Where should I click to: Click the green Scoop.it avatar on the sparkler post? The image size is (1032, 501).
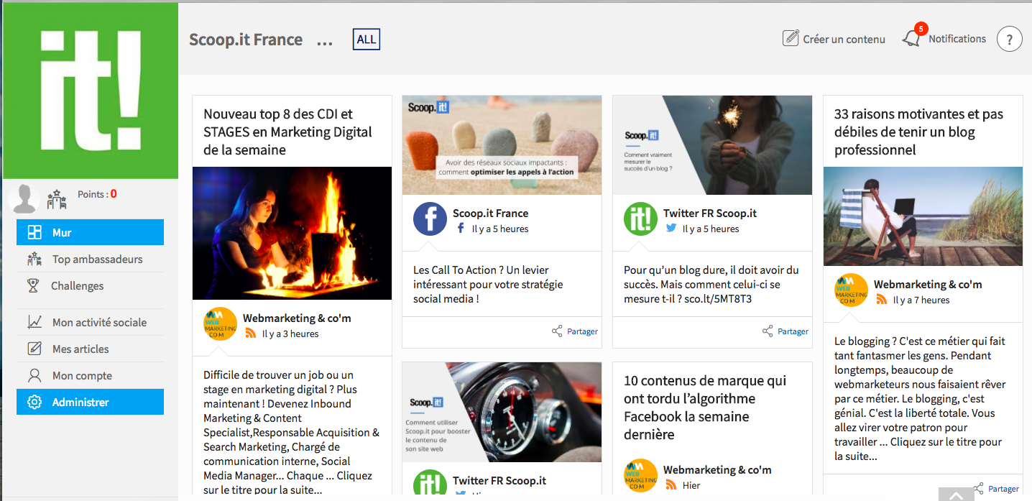tap(640, 219)
